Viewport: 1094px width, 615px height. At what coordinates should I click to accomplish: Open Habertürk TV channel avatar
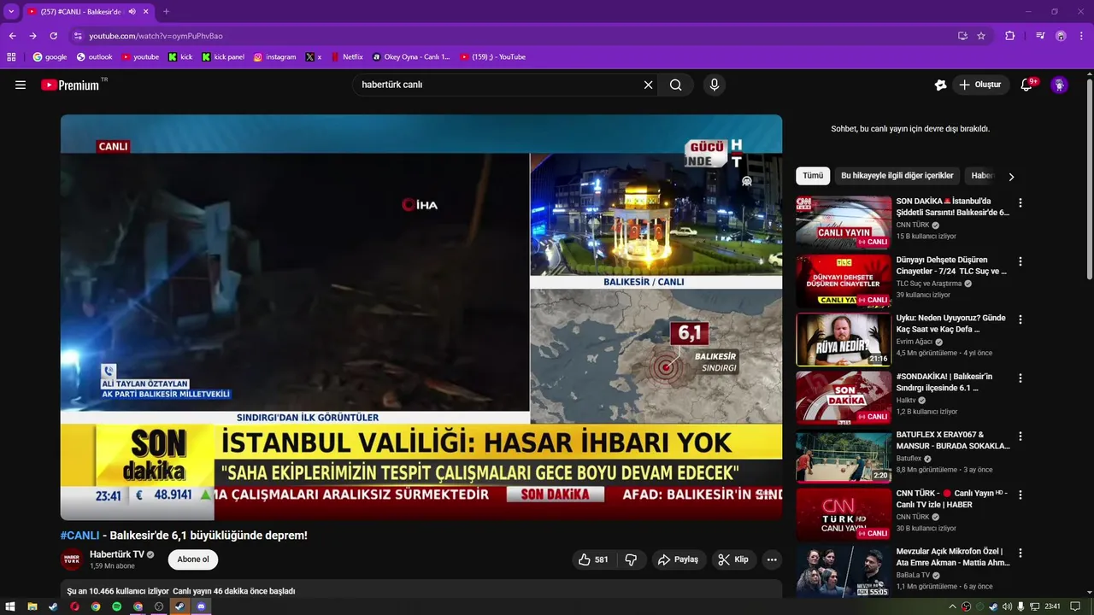click(71, 559)
